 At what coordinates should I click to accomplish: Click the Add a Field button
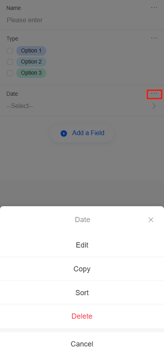tap(82, 133)
